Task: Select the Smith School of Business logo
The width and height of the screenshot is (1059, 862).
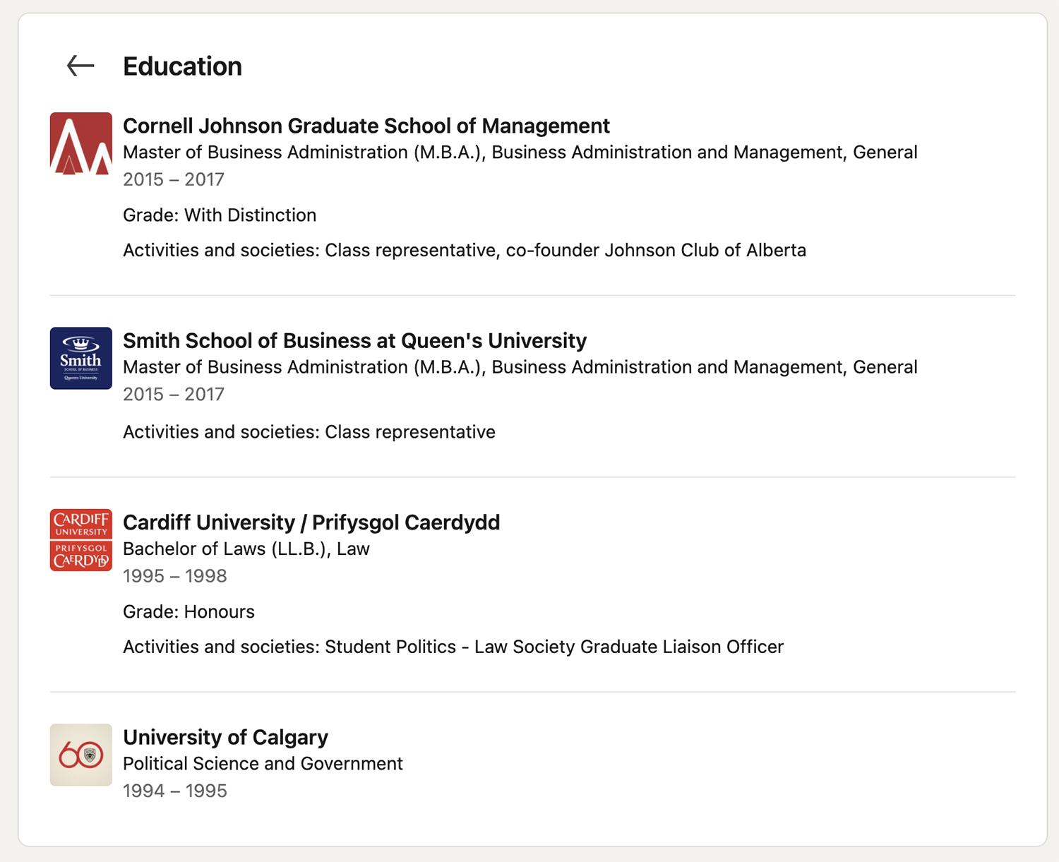Action: pyautogui.click(x=80, y=359)
